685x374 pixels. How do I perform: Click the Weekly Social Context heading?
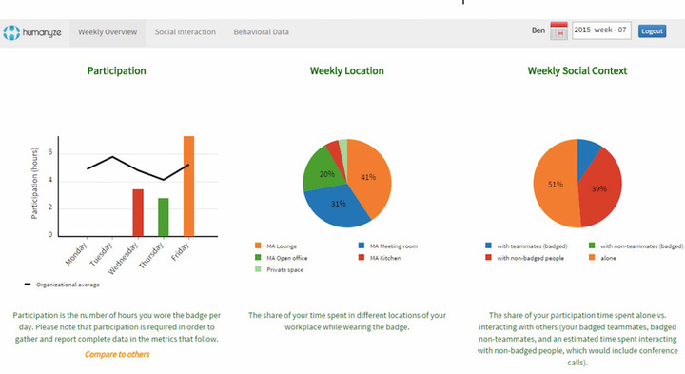pyautogui.click(x=577, y=70)
